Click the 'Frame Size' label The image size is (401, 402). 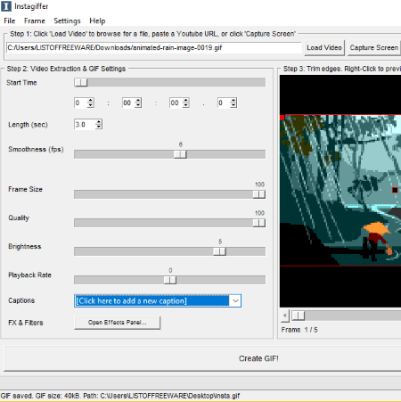(x=25, y=189)
